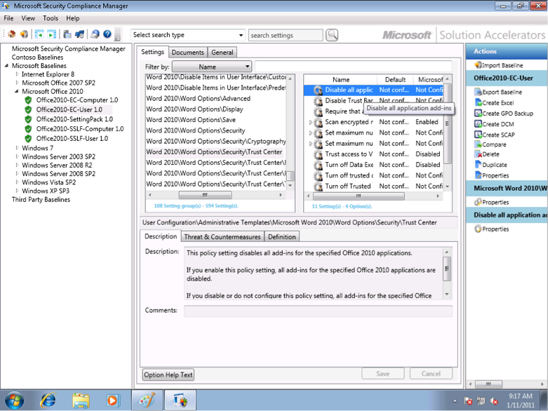The image size is (548, 411).
Task: Collapse the Microsoft Baselines tree node
Action: pos(6,66)
